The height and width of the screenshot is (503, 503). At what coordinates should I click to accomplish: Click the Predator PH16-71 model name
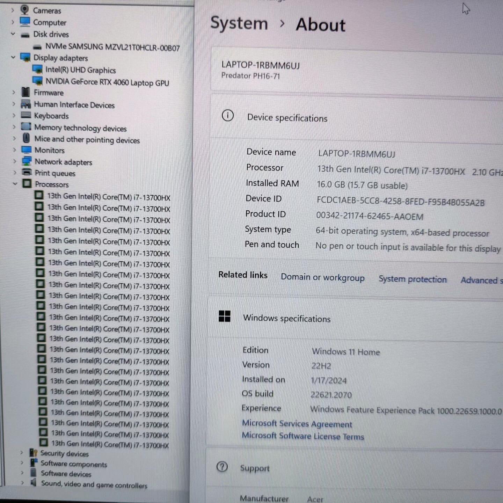250,76
